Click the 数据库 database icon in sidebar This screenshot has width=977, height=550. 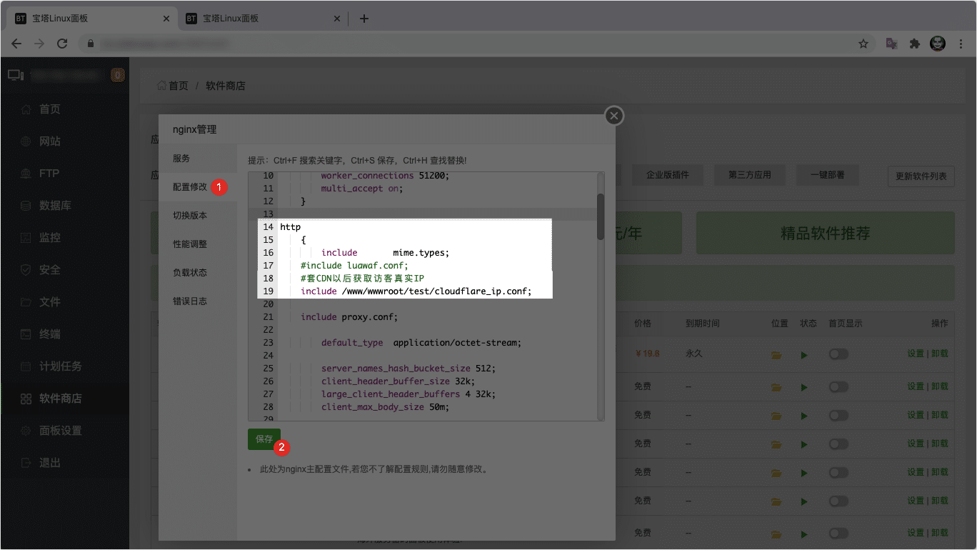point(26,206)
